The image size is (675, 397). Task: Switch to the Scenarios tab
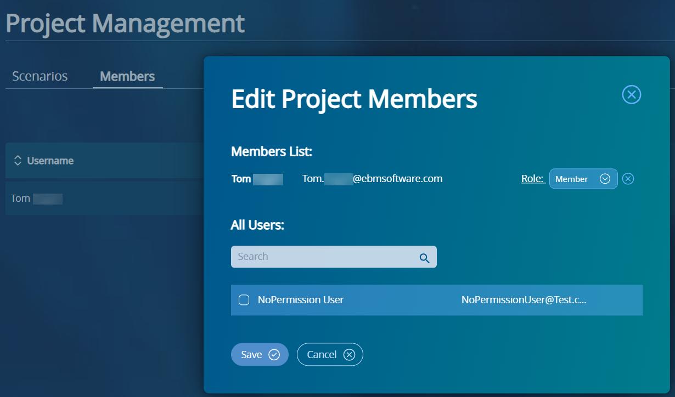(x=40, y=76)
